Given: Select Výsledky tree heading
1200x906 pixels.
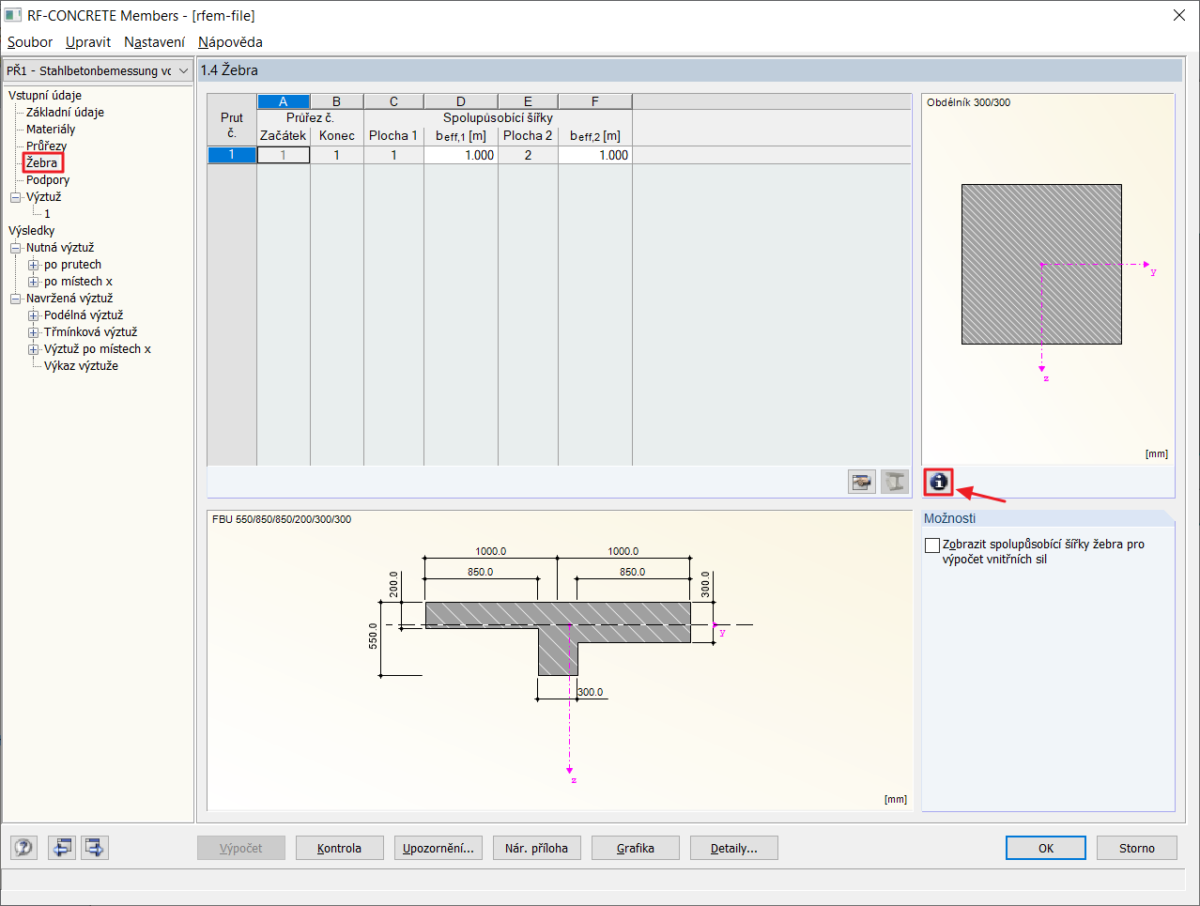Looking at the screenshot, I should pos(32,231).
